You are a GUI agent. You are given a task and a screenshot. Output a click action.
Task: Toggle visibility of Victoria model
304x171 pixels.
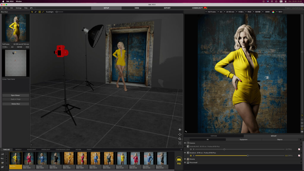(185, 159)
